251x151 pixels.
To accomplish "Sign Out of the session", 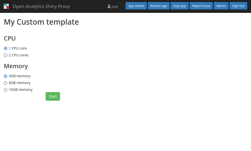I will 238,6.
